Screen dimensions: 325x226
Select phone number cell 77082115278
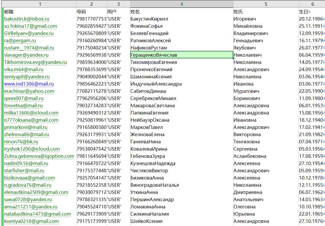(91, 91)
